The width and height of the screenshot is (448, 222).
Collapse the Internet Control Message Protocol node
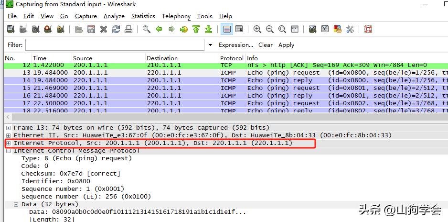coord(9,151)
